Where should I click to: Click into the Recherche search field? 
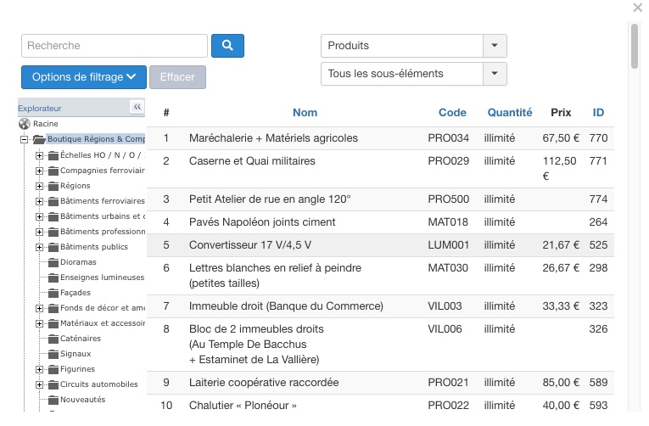coord(115,46)
